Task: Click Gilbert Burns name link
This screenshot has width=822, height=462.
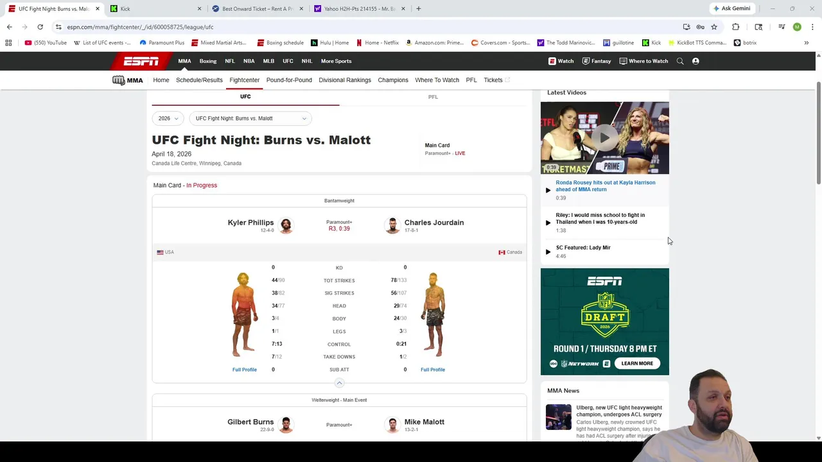Action: click(x=250, y=422)
